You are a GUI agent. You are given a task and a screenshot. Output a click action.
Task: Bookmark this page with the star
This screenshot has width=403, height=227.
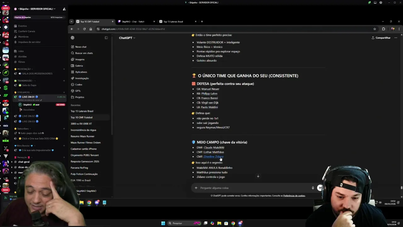click(x=375, y=29)
